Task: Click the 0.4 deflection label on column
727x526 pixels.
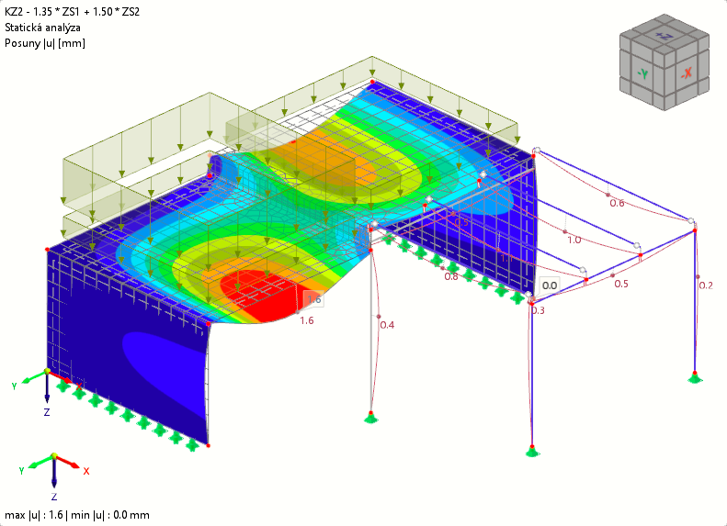Action: pyautogui.click(x=387, y=325)
